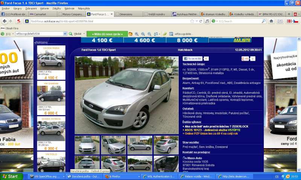Open the Hledat search dropdown arrow
Viewport: 301px width, 180px height.
click(x=84, y=34)
